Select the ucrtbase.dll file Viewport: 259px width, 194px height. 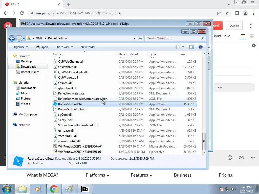124,131
